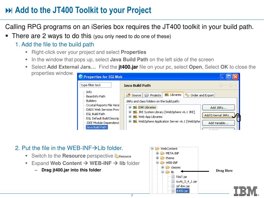Click the type filter text field
This screenshot has width=264, height=198.
pos(95,85)
